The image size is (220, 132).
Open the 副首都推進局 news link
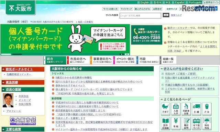pyautogui.click(x=80, y=110)
